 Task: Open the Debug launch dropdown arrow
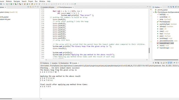coord(9,4)
